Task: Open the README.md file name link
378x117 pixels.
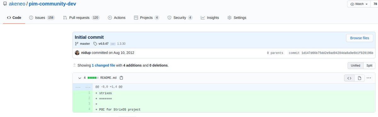Action: [109, 78]
